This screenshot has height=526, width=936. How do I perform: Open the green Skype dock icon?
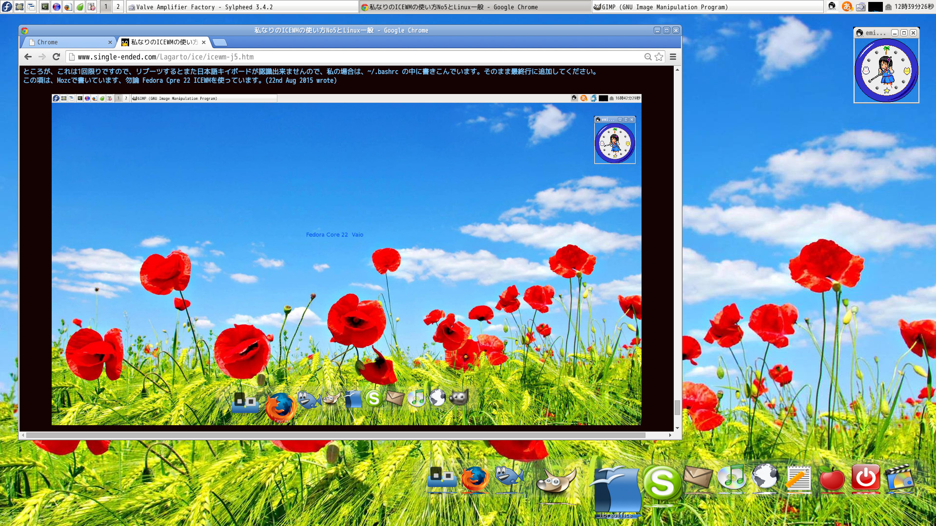(x=662, y=482)
